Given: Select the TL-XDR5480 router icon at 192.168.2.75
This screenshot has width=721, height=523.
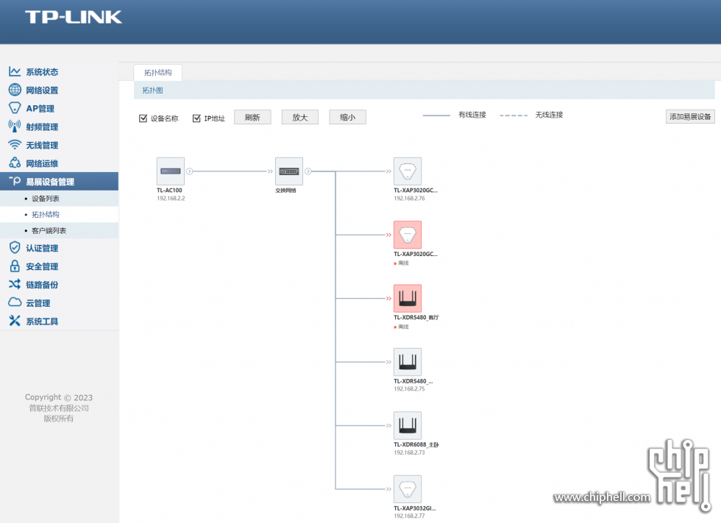Looking at the screenshot, I should [x=408, y=362].
